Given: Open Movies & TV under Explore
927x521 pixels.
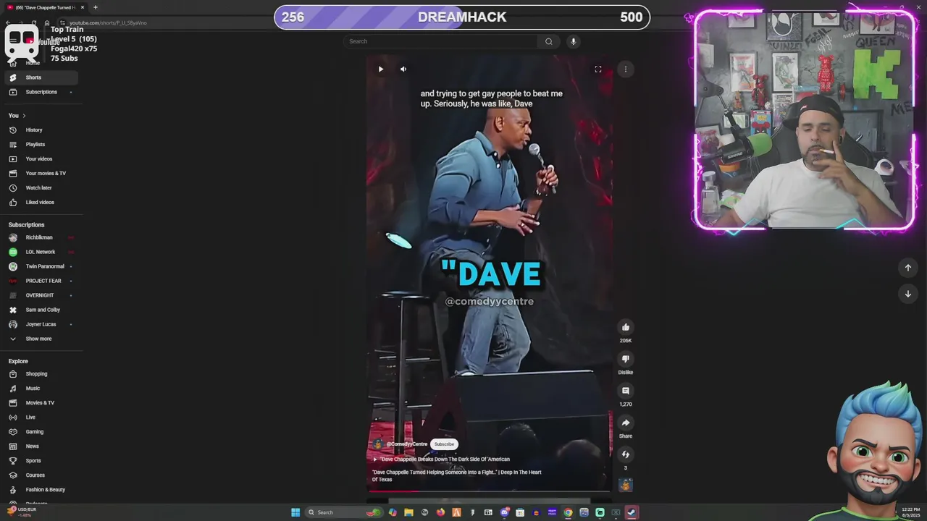Looking at the screenshot, I should 41,403.
